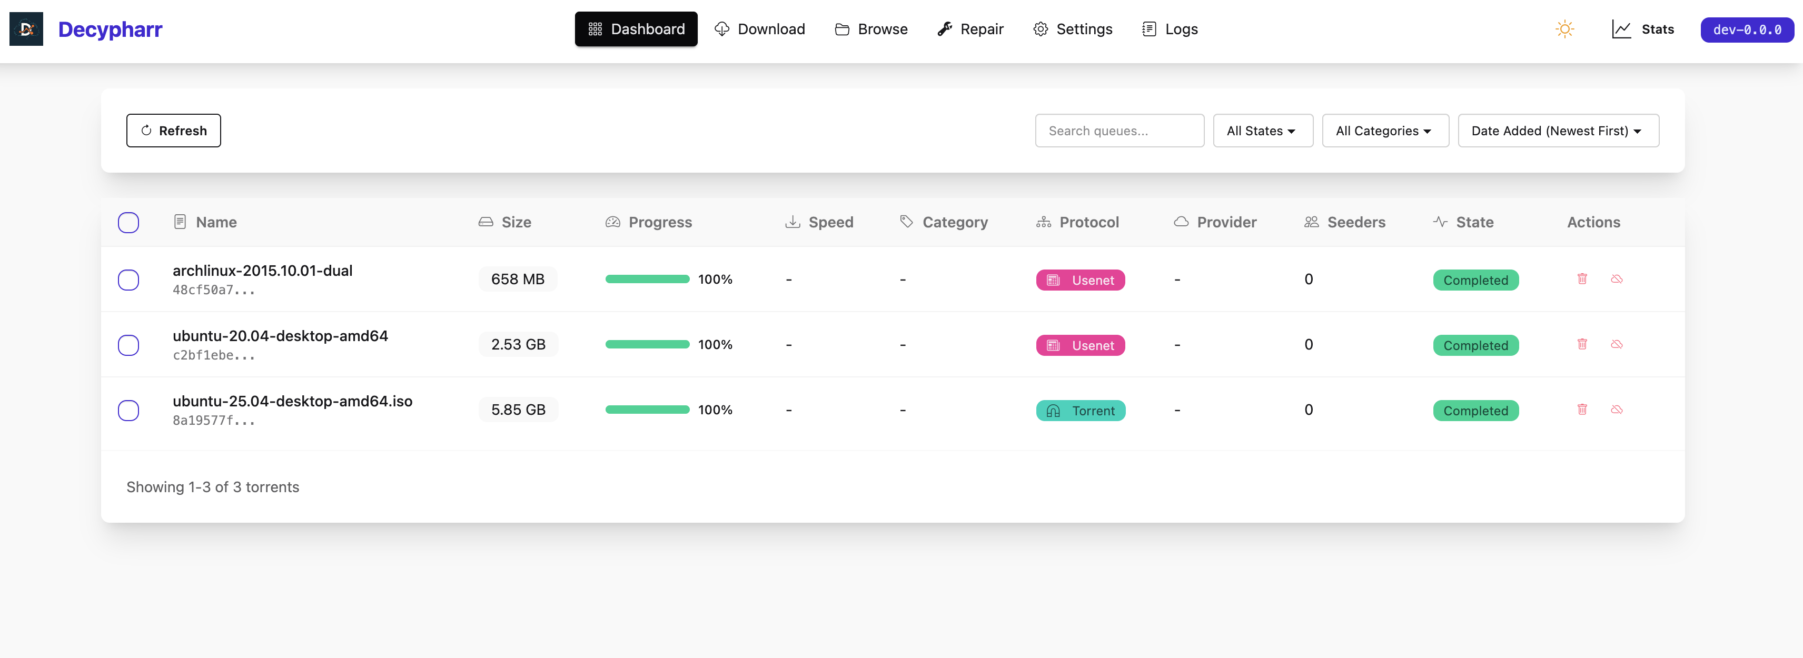Click the 2.53 GB size cell
Image resolution: width=1803 pixels, height=658 pixels.
click(518, 344)
